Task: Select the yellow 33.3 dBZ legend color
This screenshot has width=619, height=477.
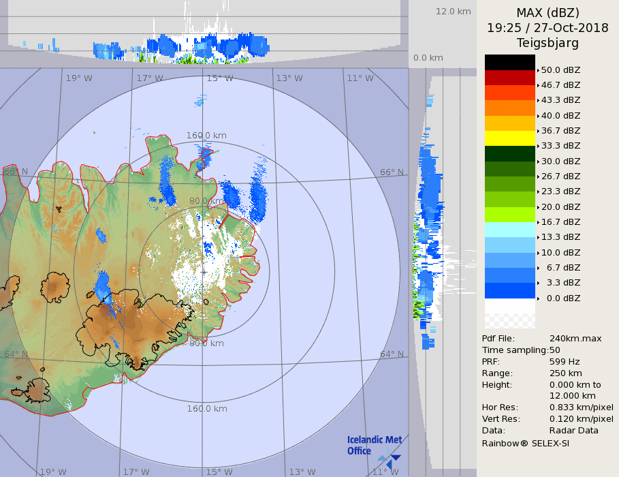Action: pos(509,138)
